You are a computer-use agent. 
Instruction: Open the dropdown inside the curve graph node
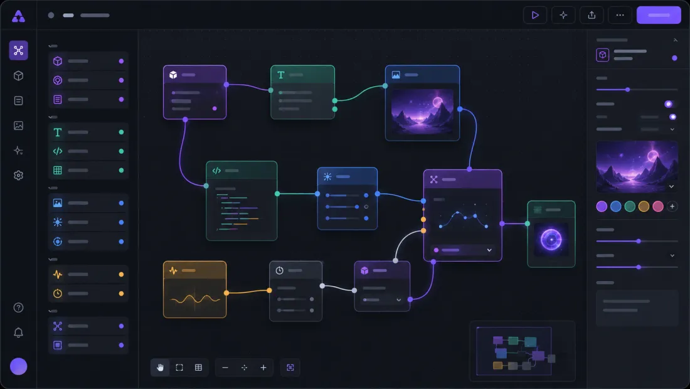(x=462, y=250)
